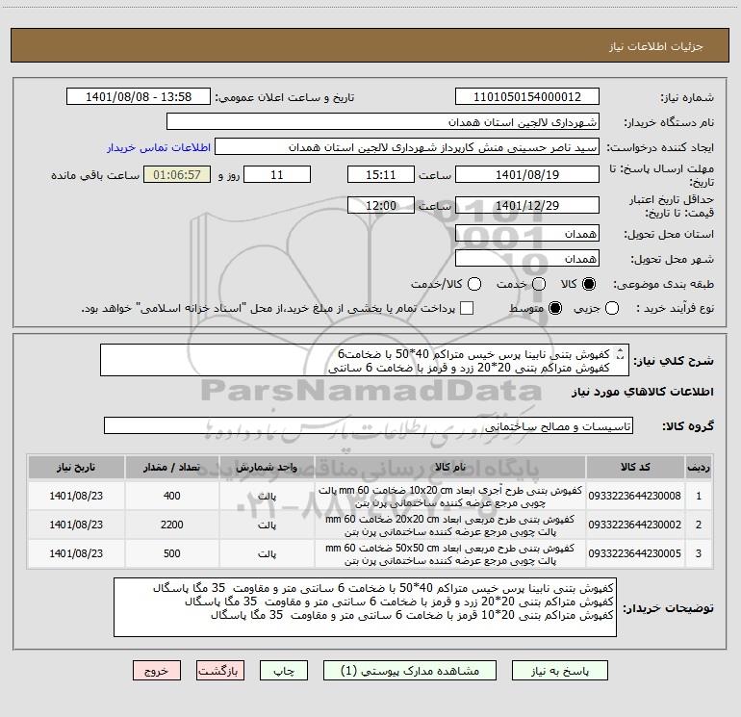Screen dimensions: 741x717
Task: Select the کالا radio button
Action: pos(589,284)
